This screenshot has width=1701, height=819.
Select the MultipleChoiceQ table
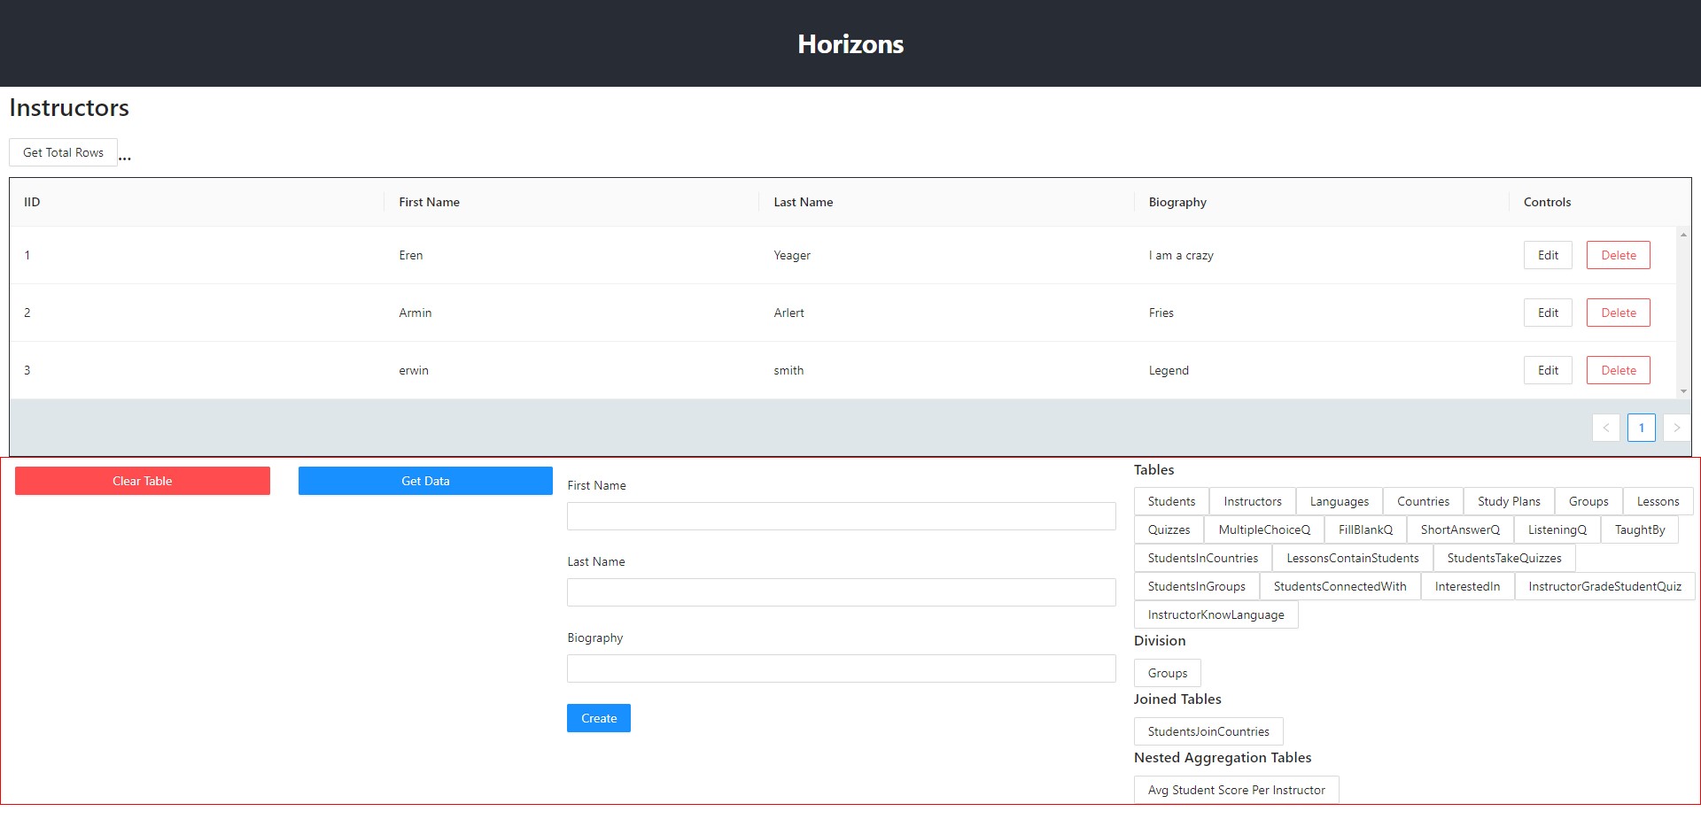[1263, 529]
